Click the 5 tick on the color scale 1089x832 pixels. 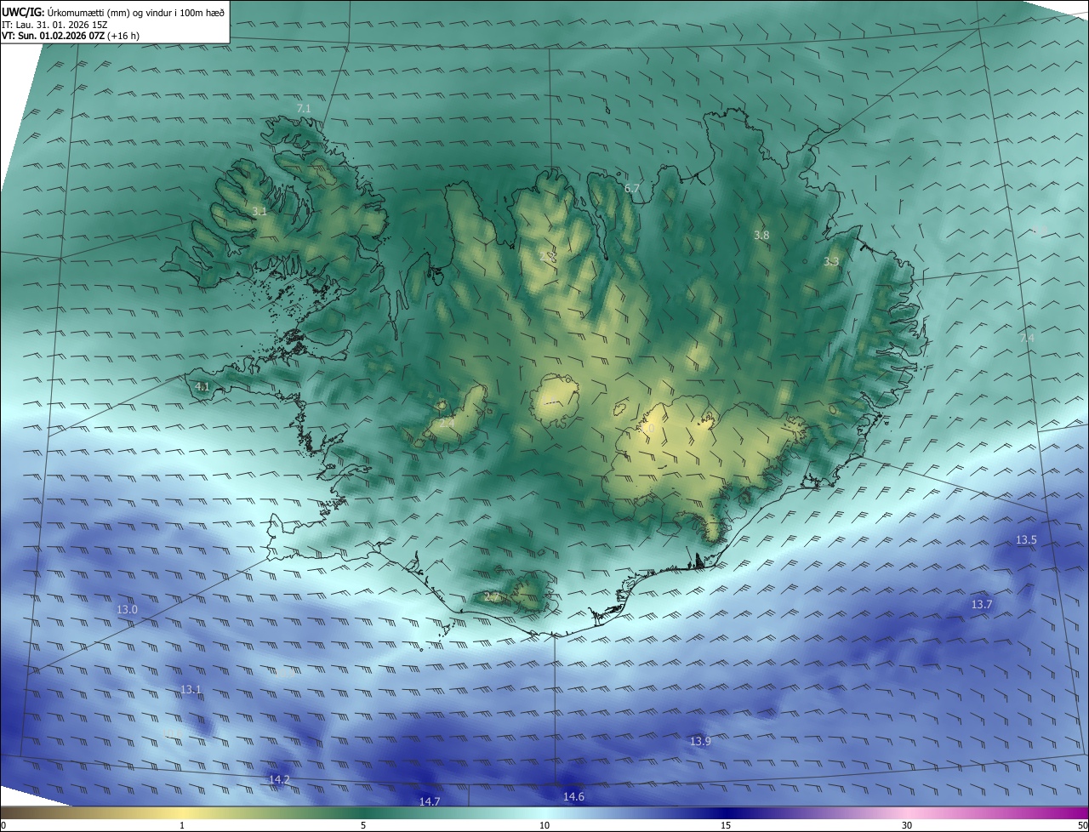coord(363,825)
